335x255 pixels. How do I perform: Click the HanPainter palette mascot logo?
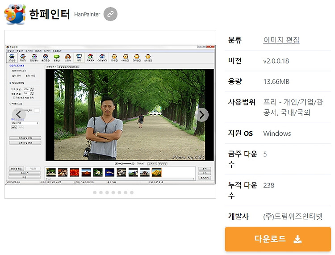click(15, 14)
